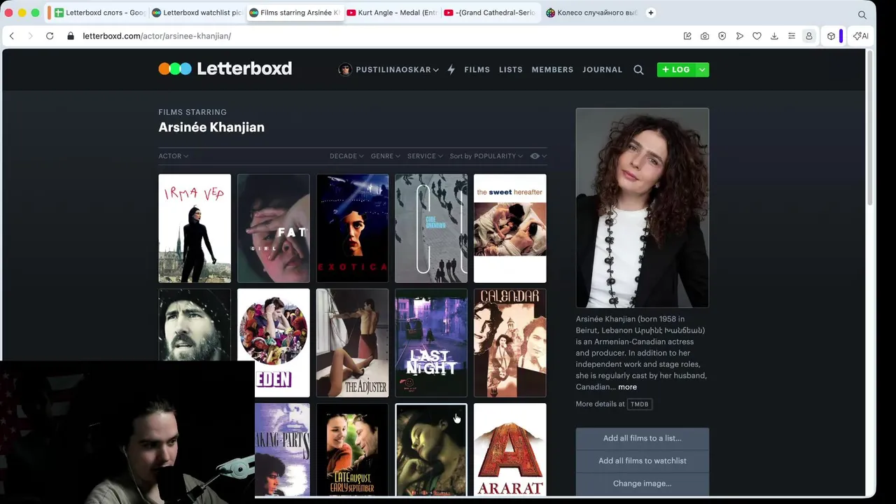Open a new browser tab
Viewport: 896px width, 504px height.
651,13
